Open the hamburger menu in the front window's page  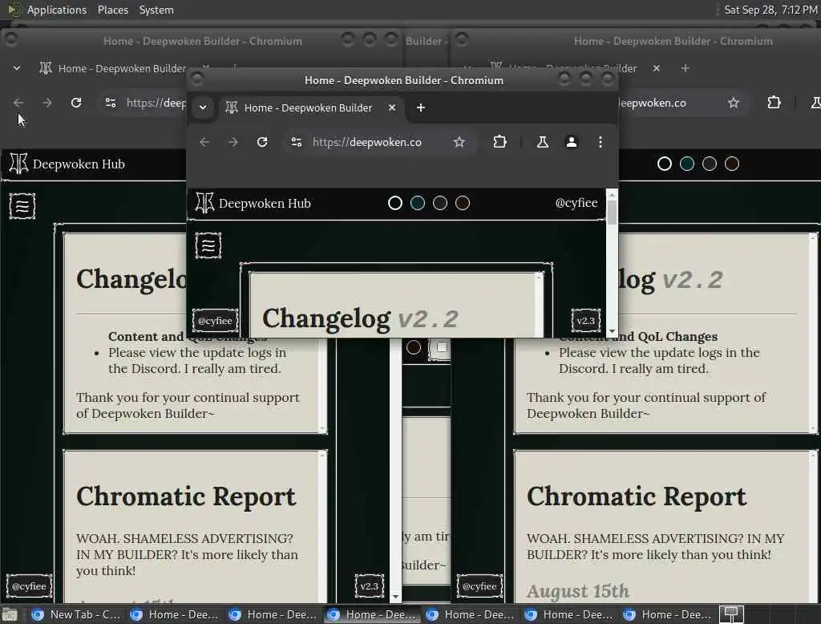[x=208, y=245]
